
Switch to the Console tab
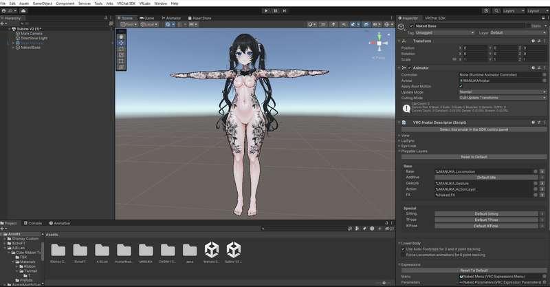32,223
